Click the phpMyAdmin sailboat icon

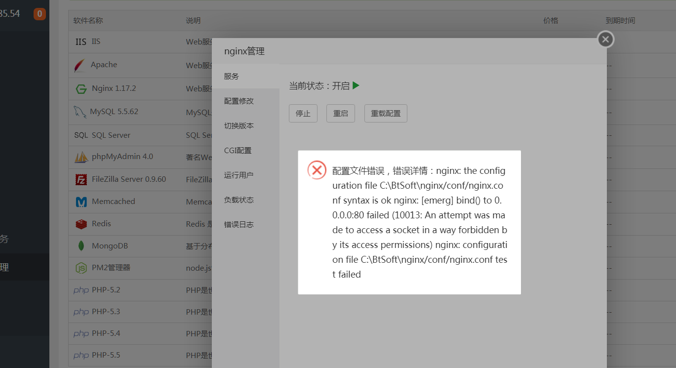click(x=81, y=157)
